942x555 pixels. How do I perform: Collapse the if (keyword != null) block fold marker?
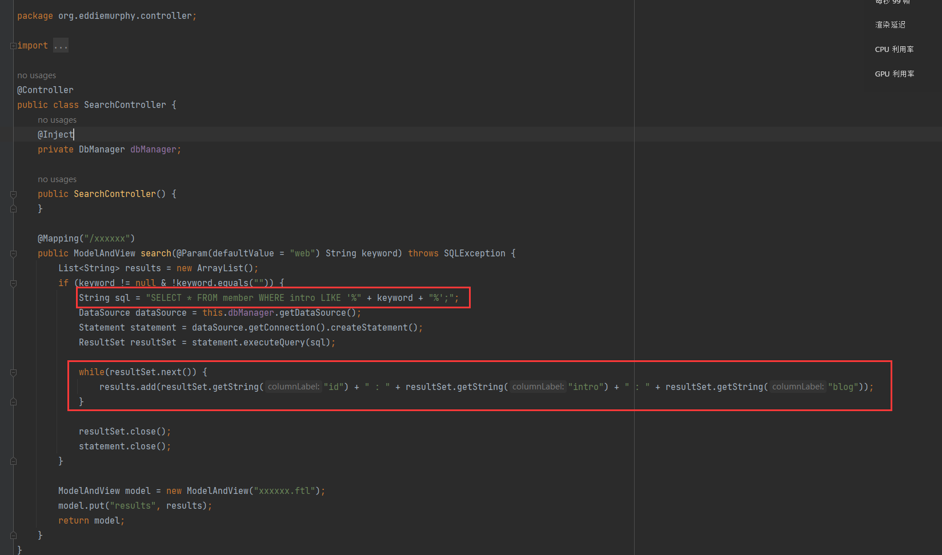[x=13, y=283]
